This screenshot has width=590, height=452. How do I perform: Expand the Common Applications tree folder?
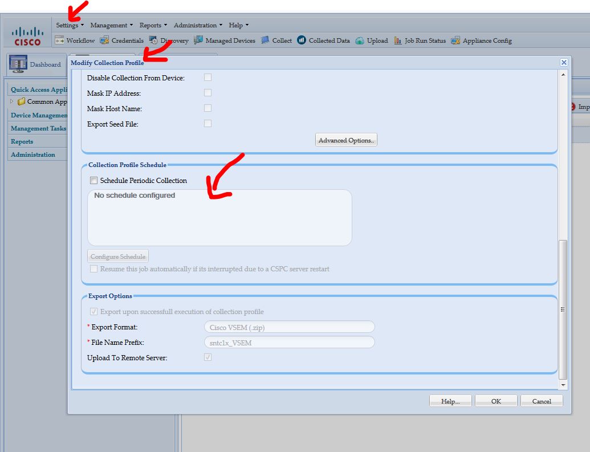12,101
